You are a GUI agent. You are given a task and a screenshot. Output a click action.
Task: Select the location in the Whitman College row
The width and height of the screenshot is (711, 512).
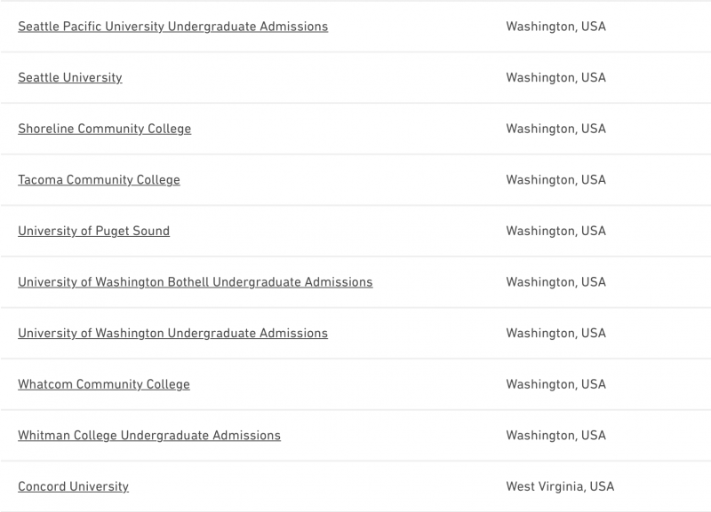coord(555,436)
